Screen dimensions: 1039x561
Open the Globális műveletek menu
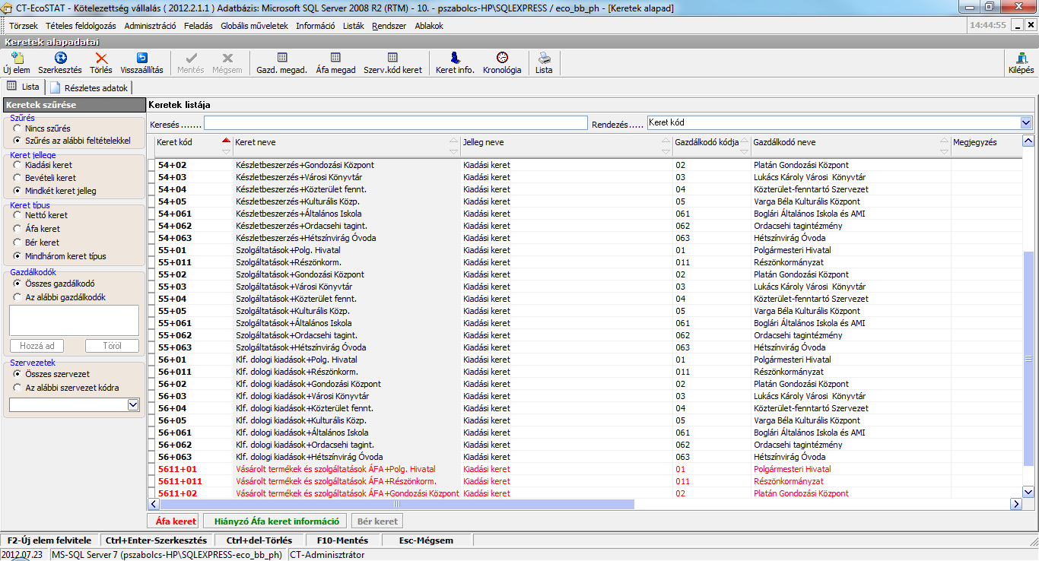coord(254,26)
